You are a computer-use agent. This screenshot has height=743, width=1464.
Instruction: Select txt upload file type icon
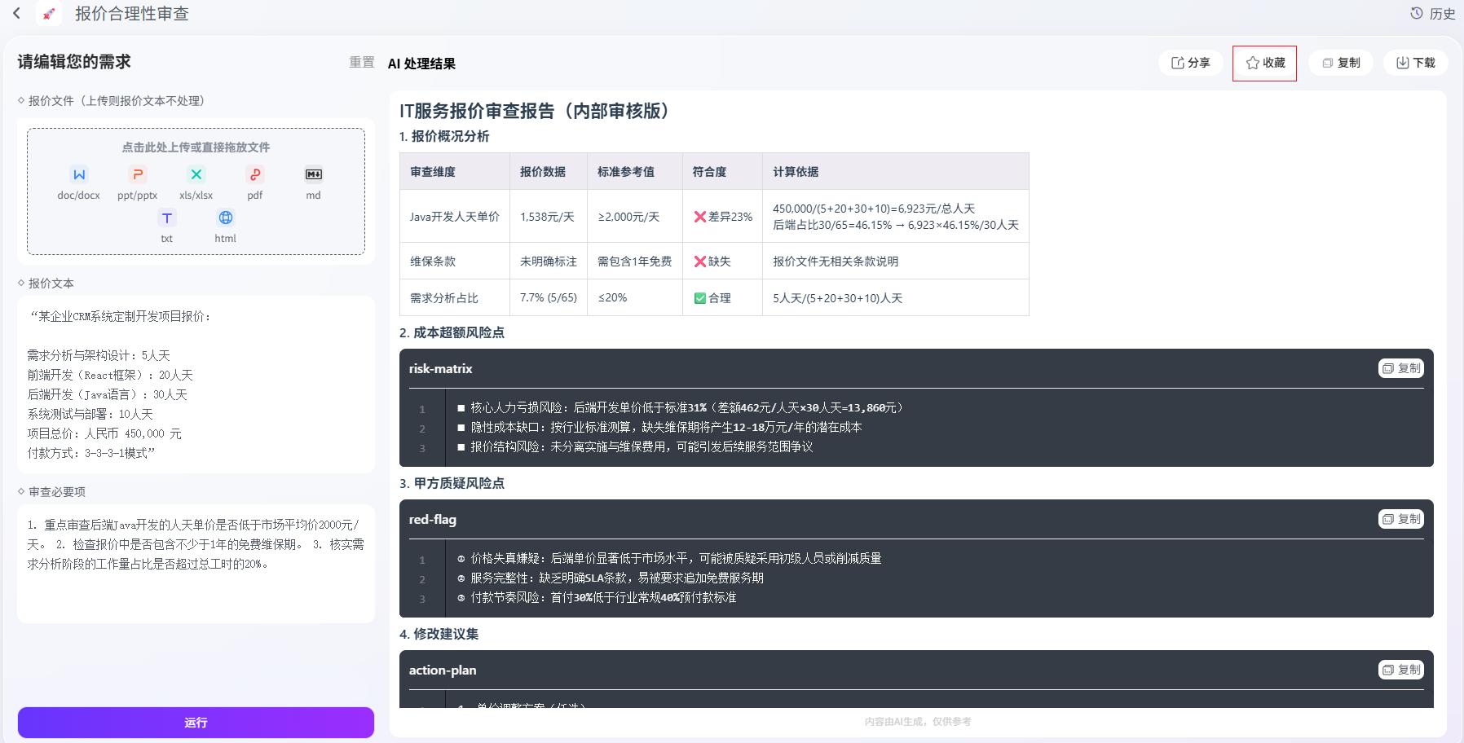[x=167, y=218]
